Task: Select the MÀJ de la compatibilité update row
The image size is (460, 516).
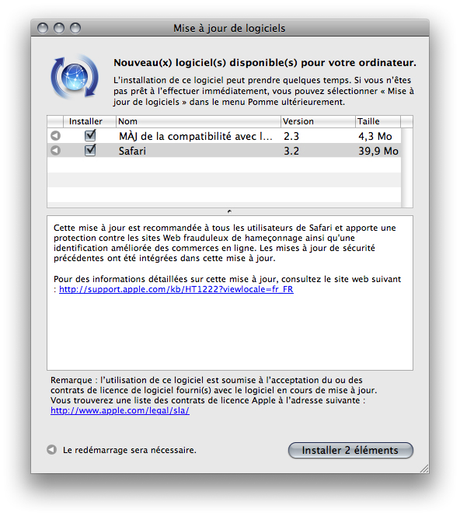Action: click(x=224, y=135)
